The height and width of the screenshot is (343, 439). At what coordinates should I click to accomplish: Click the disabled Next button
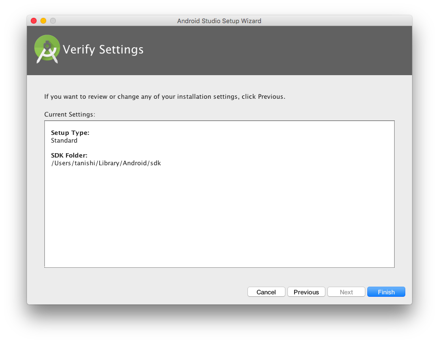(346, 292)
